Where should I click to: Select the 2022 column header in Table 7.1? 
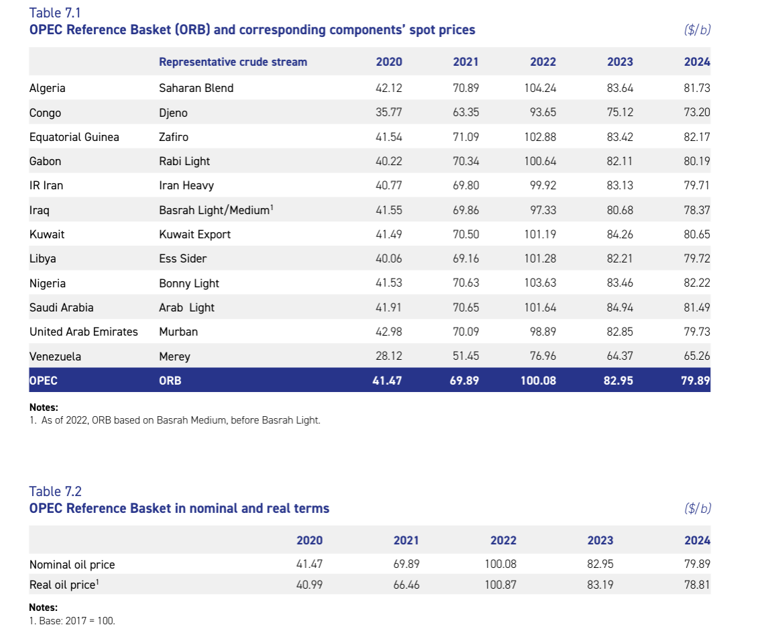point(543,62)
